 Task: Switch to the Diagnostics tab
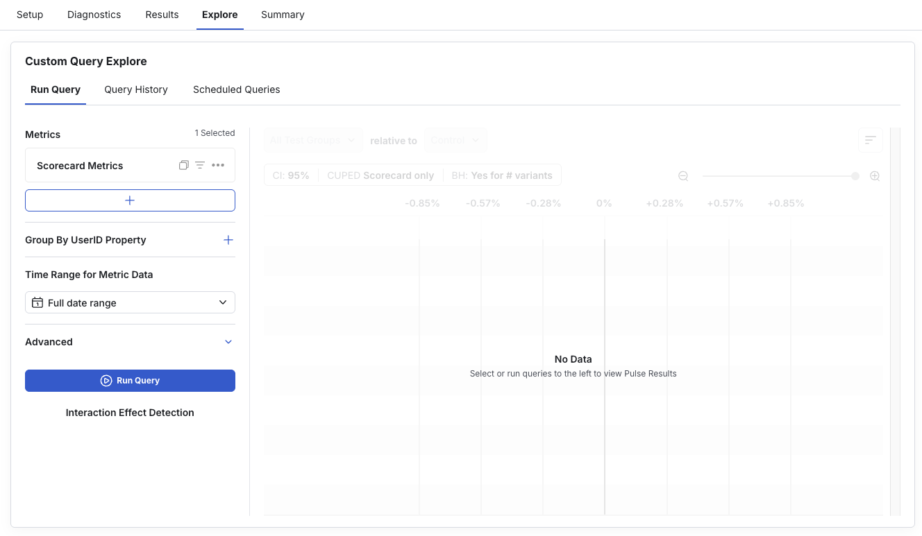coord(94,15)
